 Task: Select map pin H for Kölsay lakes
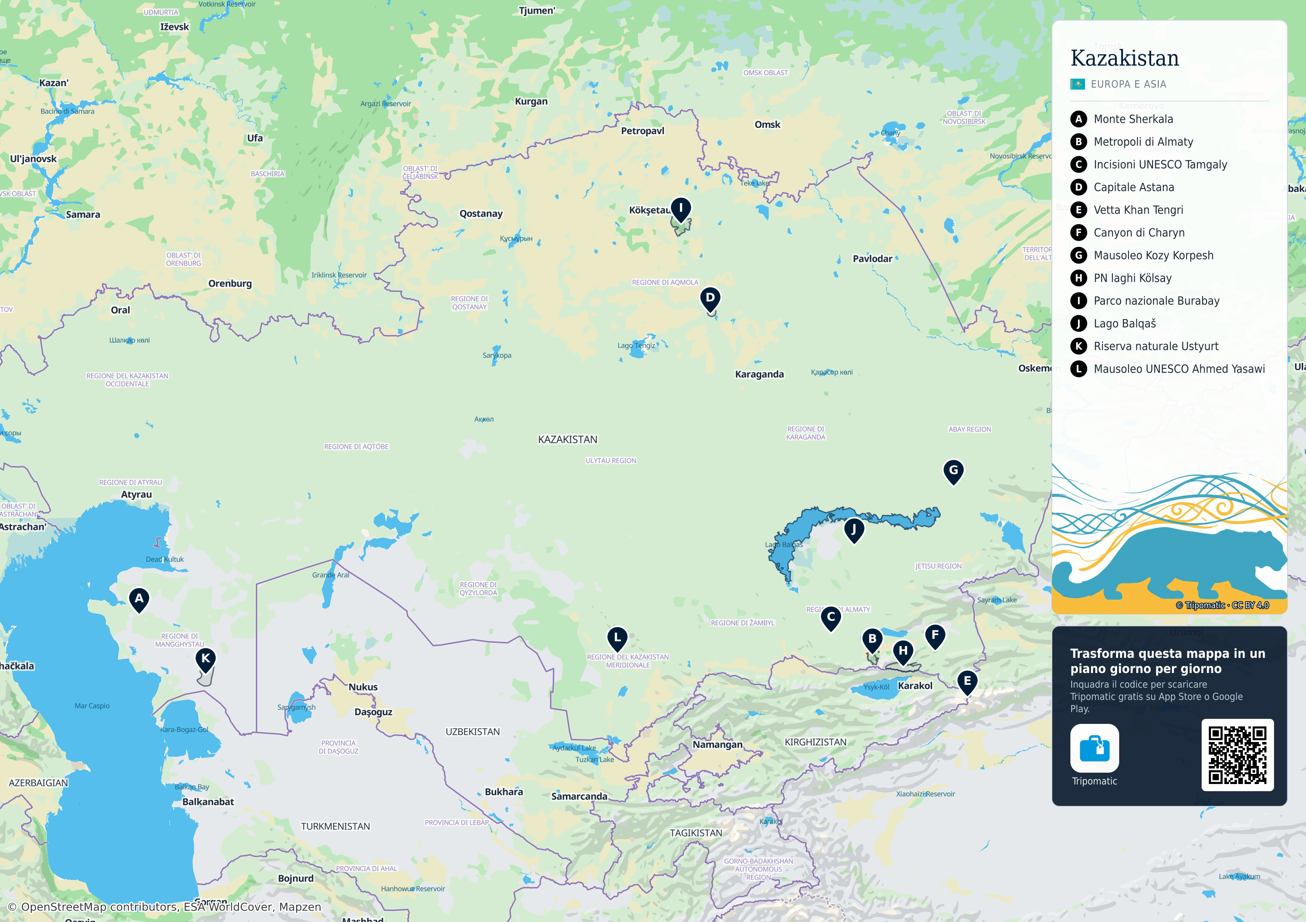(x=903, y=652)
